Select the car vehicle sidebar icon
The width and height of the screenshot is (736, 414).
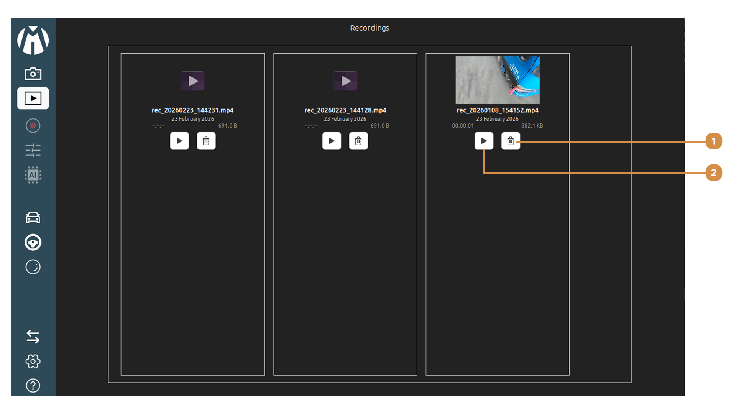(33, 218)
